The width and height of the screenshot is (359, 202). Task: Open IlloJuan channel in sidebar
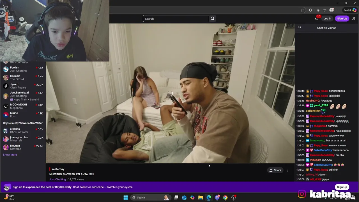(x=23, y=147)
